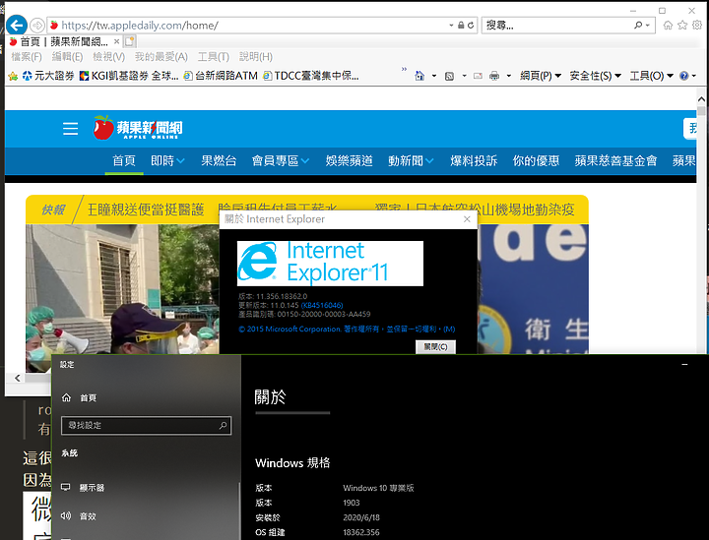The width and height of the screenshot is (709, 540).
Task: Open the 編輯(E) menu
Action: [67, 57]
